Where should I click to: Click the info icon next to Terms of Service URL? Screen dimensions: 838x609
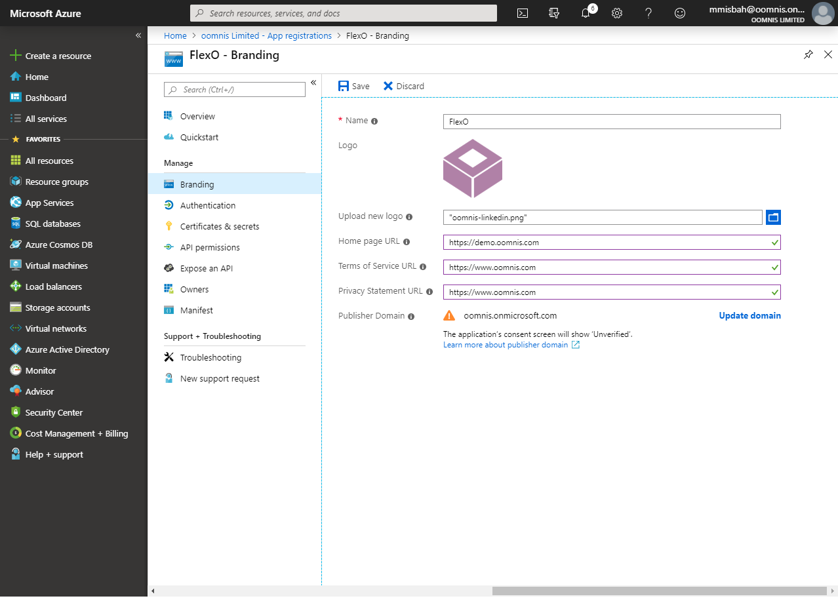[x=423, y=267]
